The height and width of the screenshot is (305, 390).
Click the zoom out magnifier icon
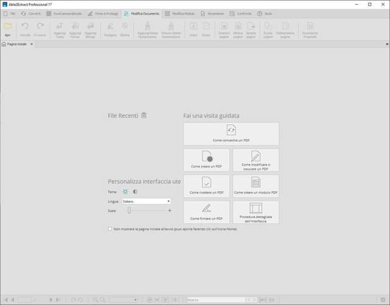[102, 300]
